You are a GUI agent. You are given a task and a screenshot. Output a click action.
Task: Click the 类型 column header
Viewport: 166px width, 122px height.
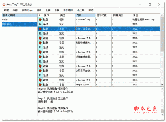pos(67,15)
